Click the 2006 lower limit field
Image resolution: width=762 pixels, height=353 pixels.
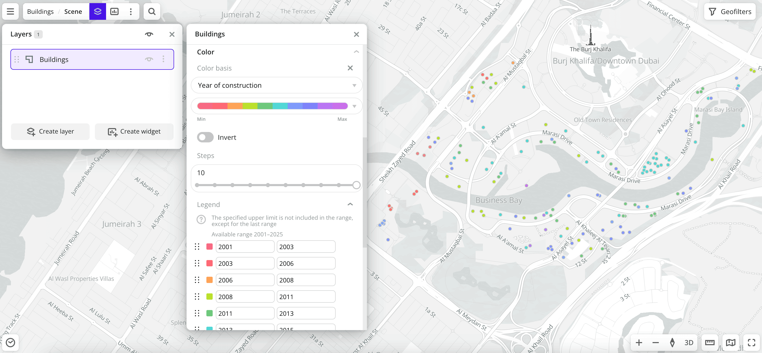pyautogui.click(x=245, y=280)
